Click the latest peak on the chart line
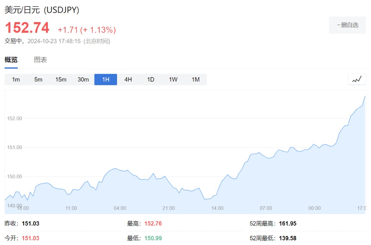The image size is (371, 245). pos(365,97)
